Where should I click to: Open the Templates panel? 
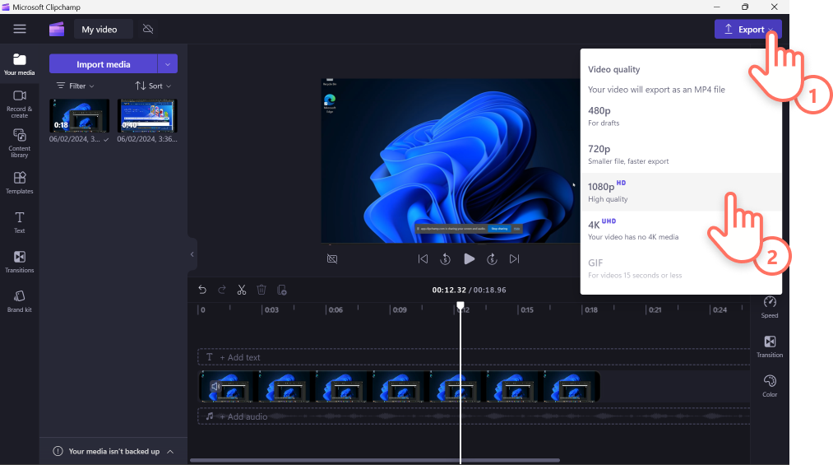(19, 182)
